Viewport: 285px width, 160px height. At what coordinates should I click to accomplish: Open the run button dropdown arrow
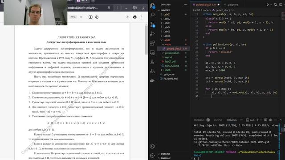pyautogui.click(x=271, y=5)
